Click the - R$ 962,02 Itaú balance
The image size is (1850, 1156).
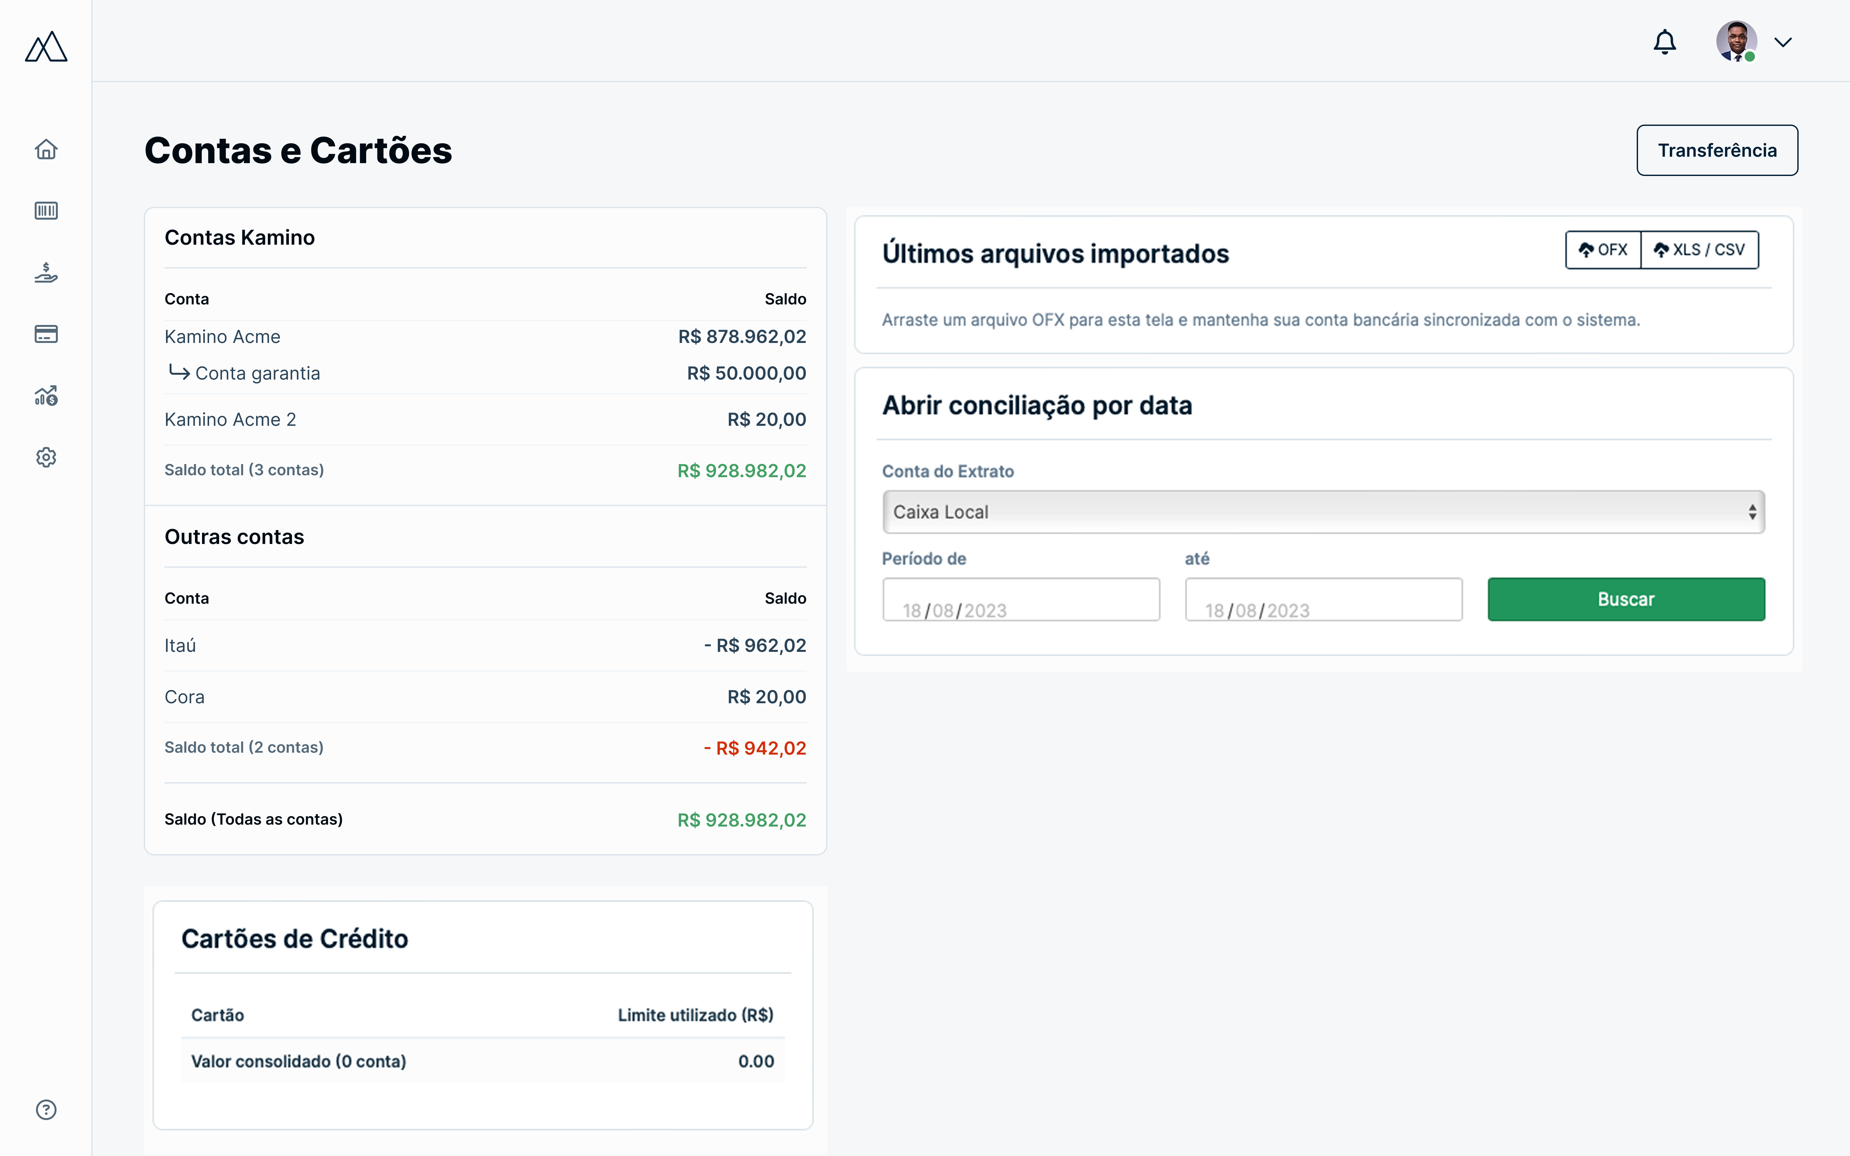click(755, 645)
